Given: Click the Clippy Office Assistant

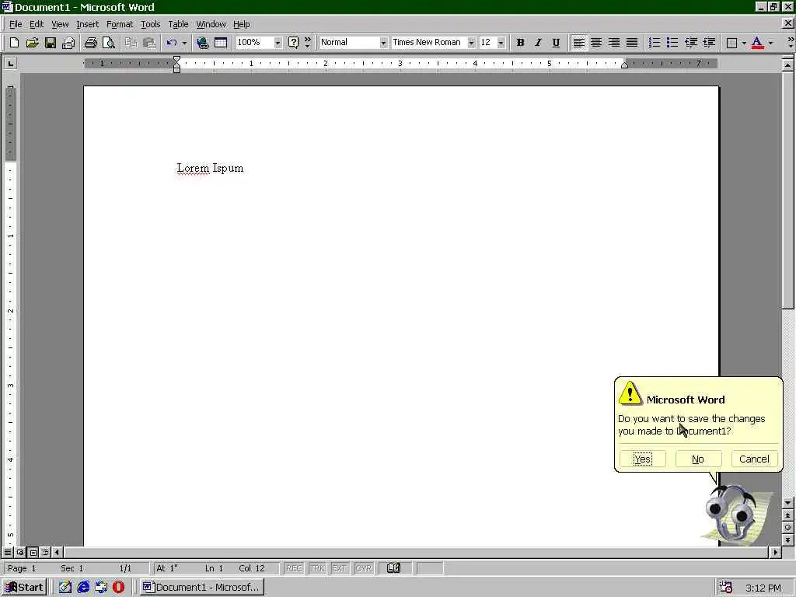Looking at the screenshot, I should click(736, 515).
